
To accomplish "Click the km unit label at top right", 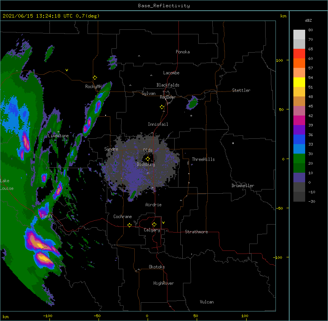I will (x=283, y=16).
